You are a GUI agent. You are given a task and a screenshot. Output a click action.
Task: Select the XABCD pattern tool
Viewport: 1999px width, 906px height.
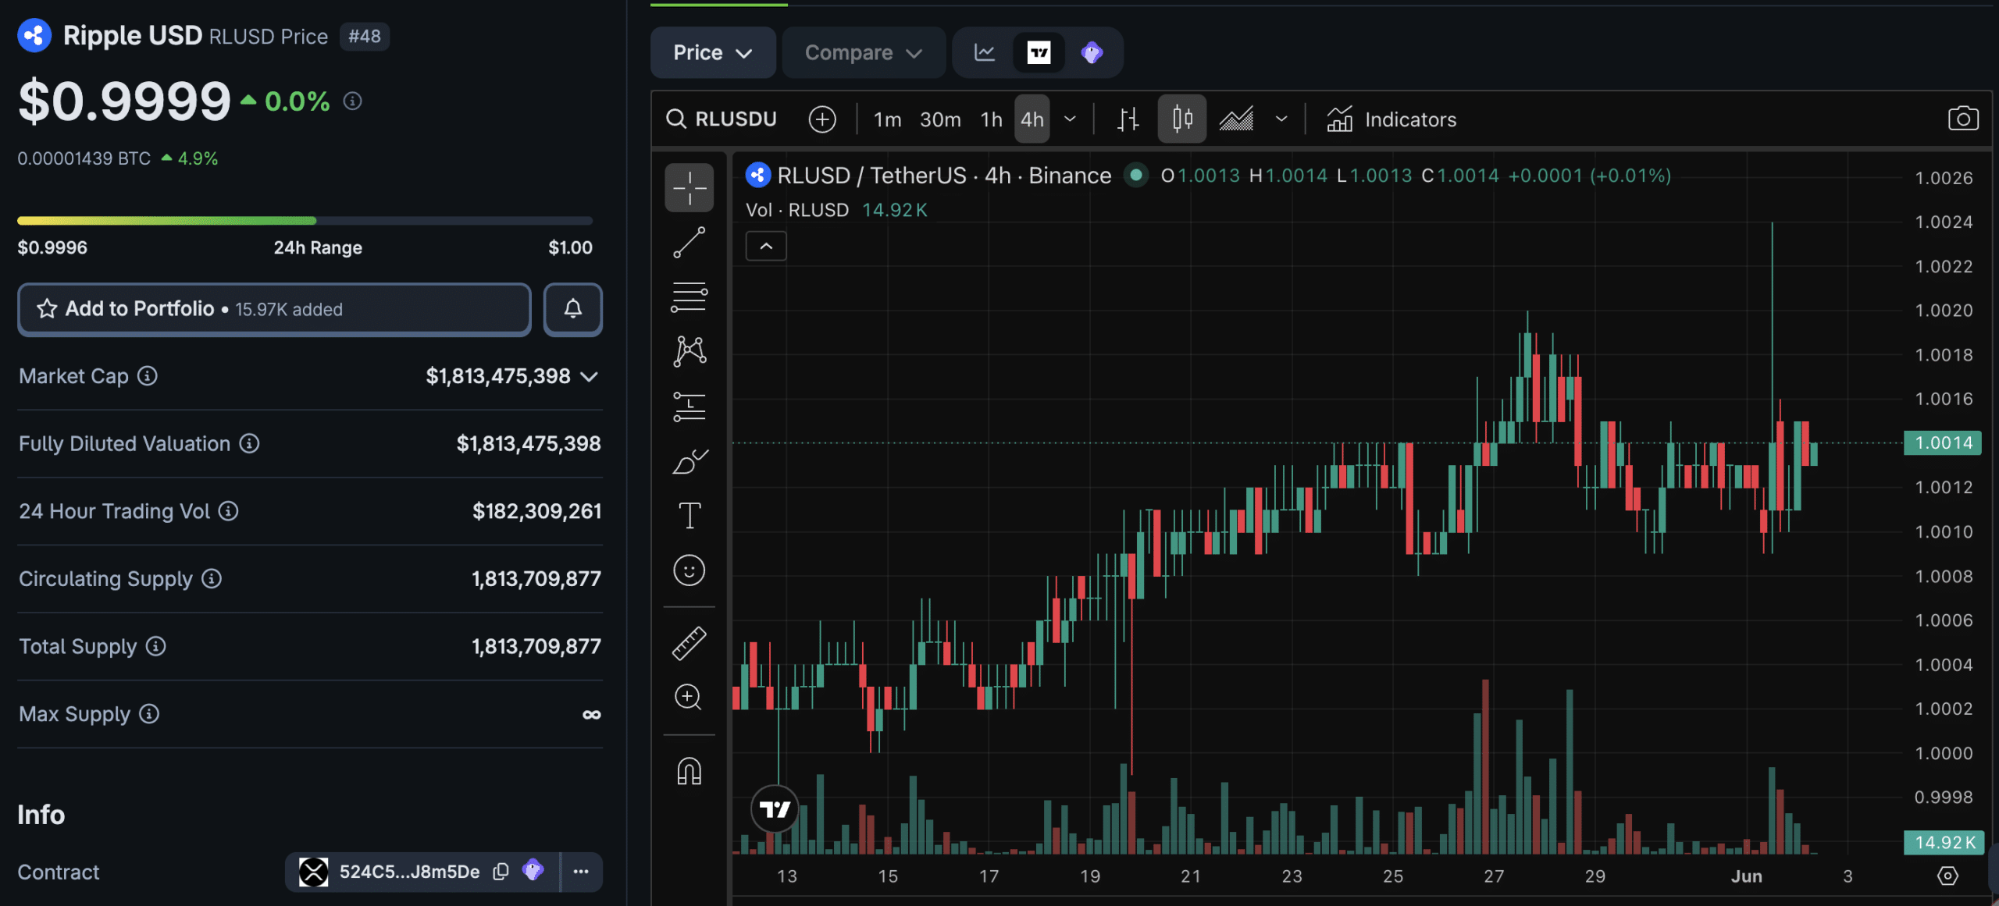click(689, 352)
